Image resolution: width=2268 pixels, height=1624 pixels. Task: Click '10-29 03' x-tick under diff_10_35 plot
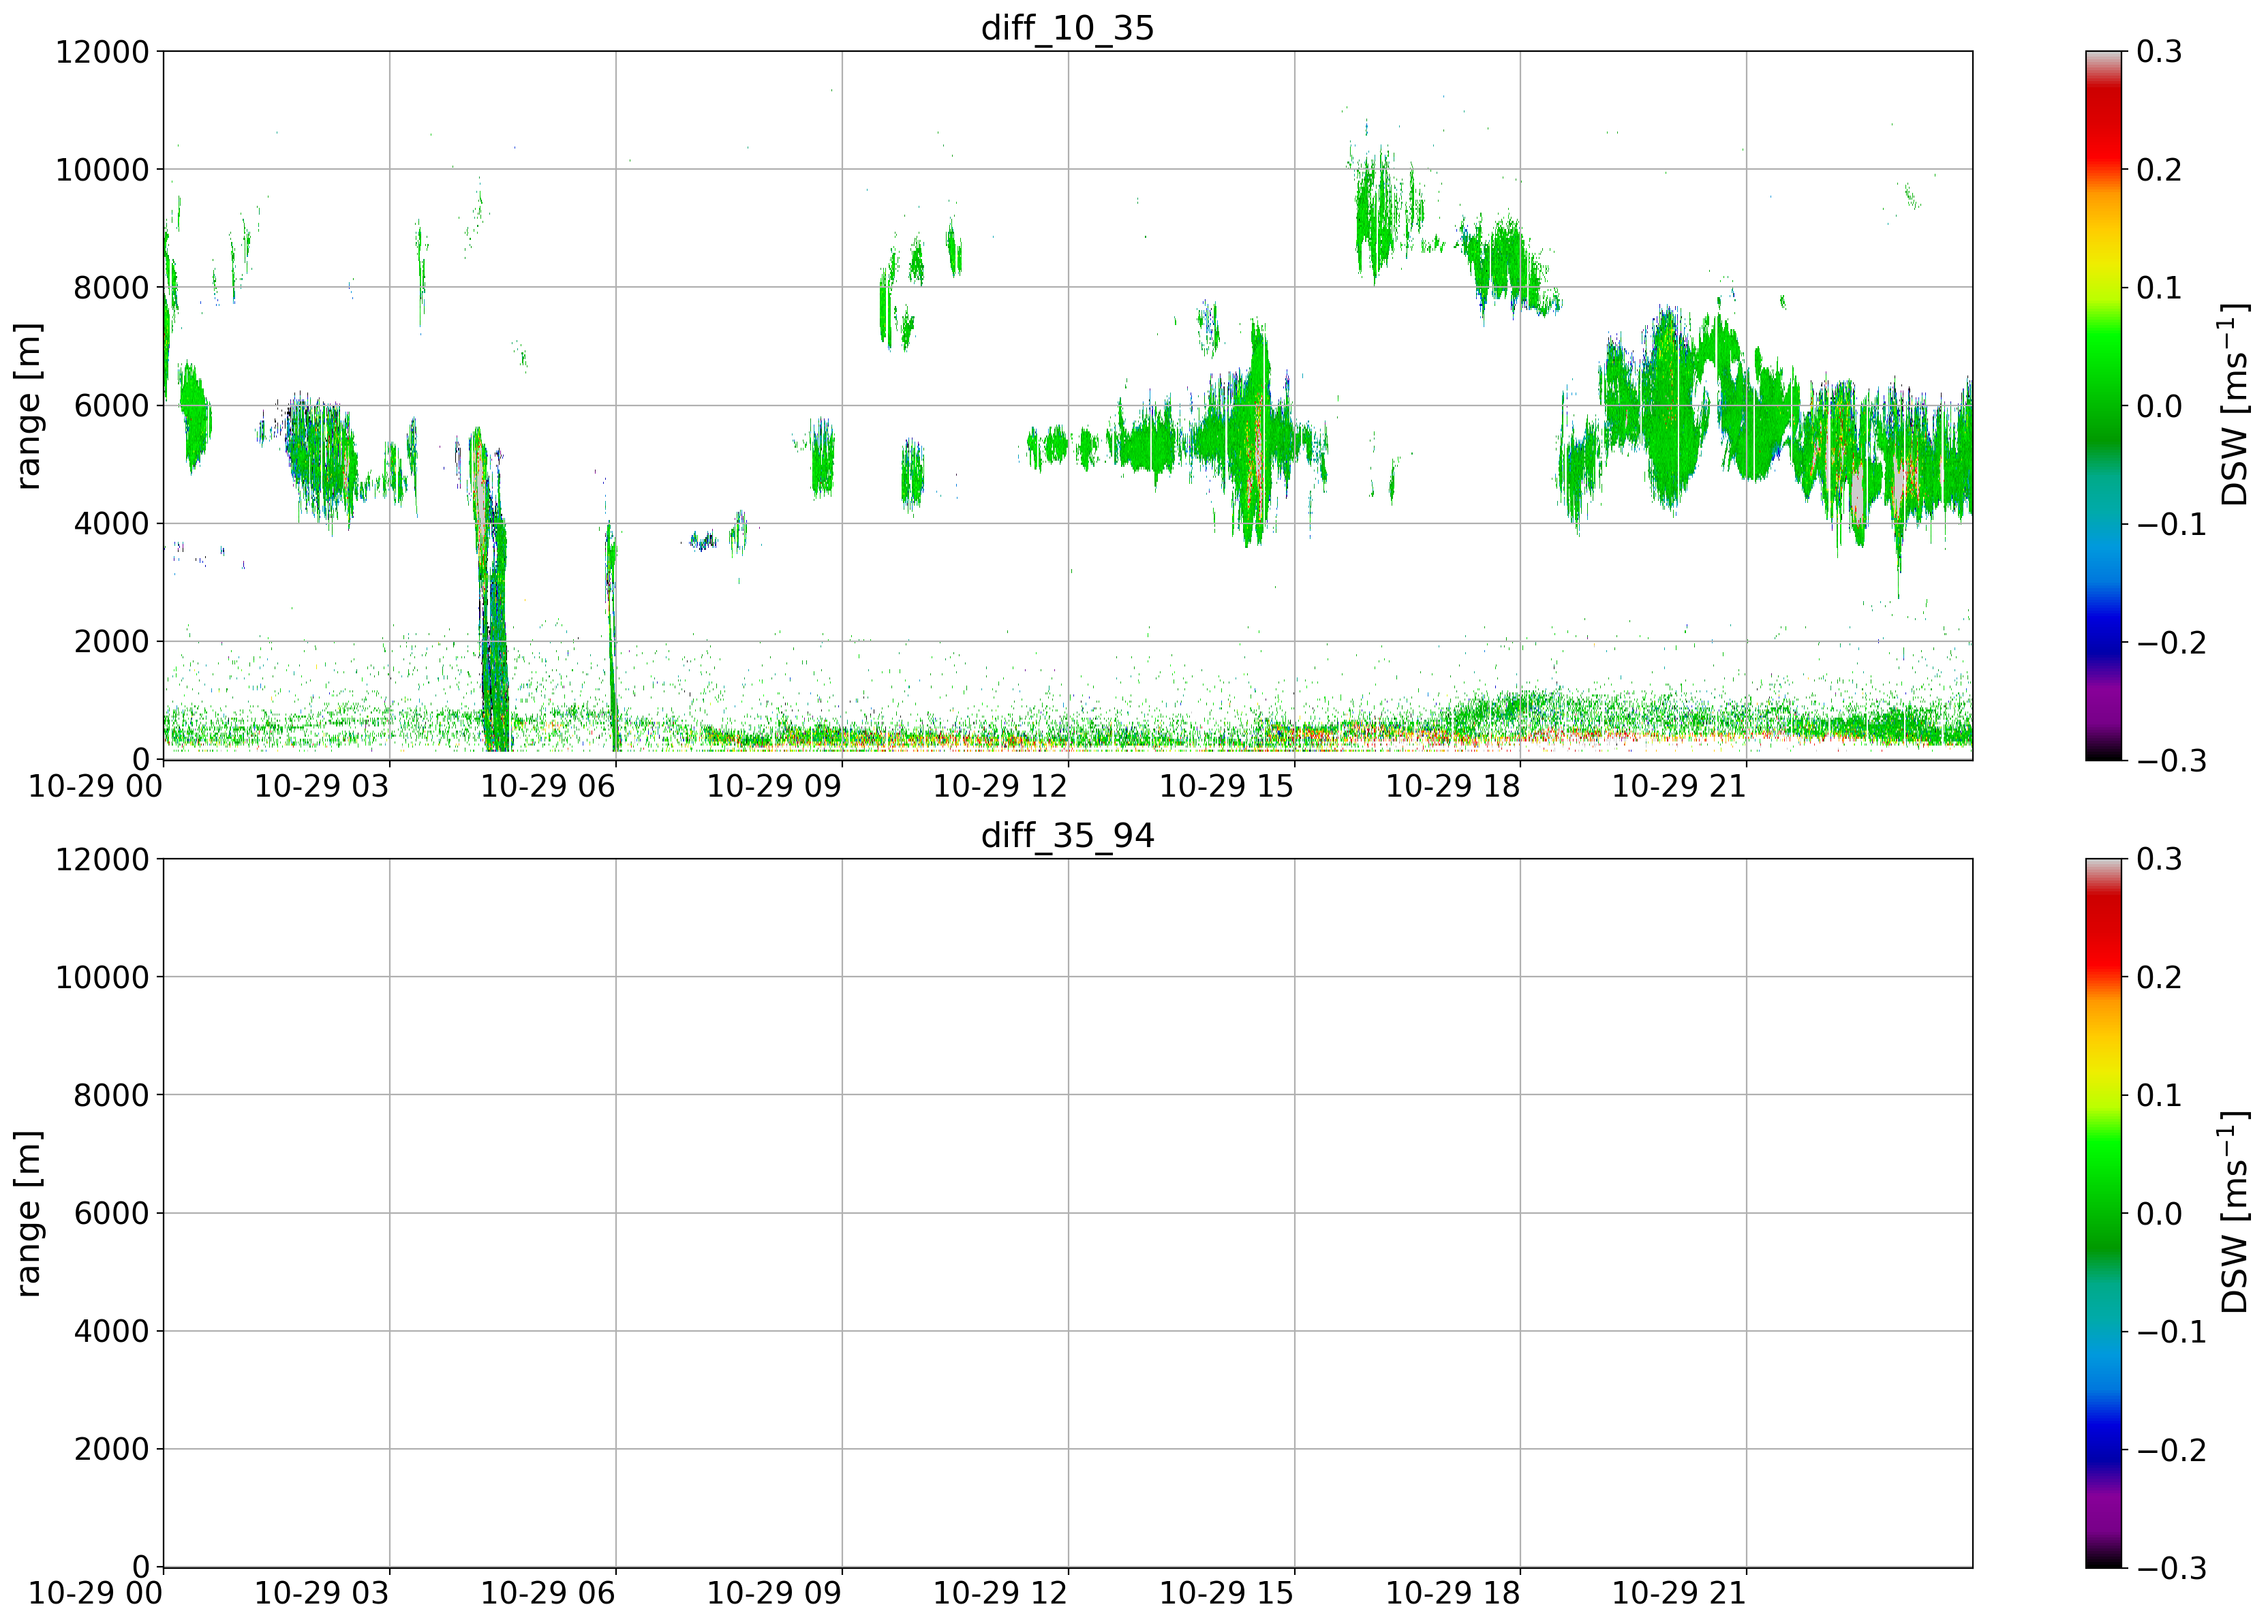tap(321, 786)
